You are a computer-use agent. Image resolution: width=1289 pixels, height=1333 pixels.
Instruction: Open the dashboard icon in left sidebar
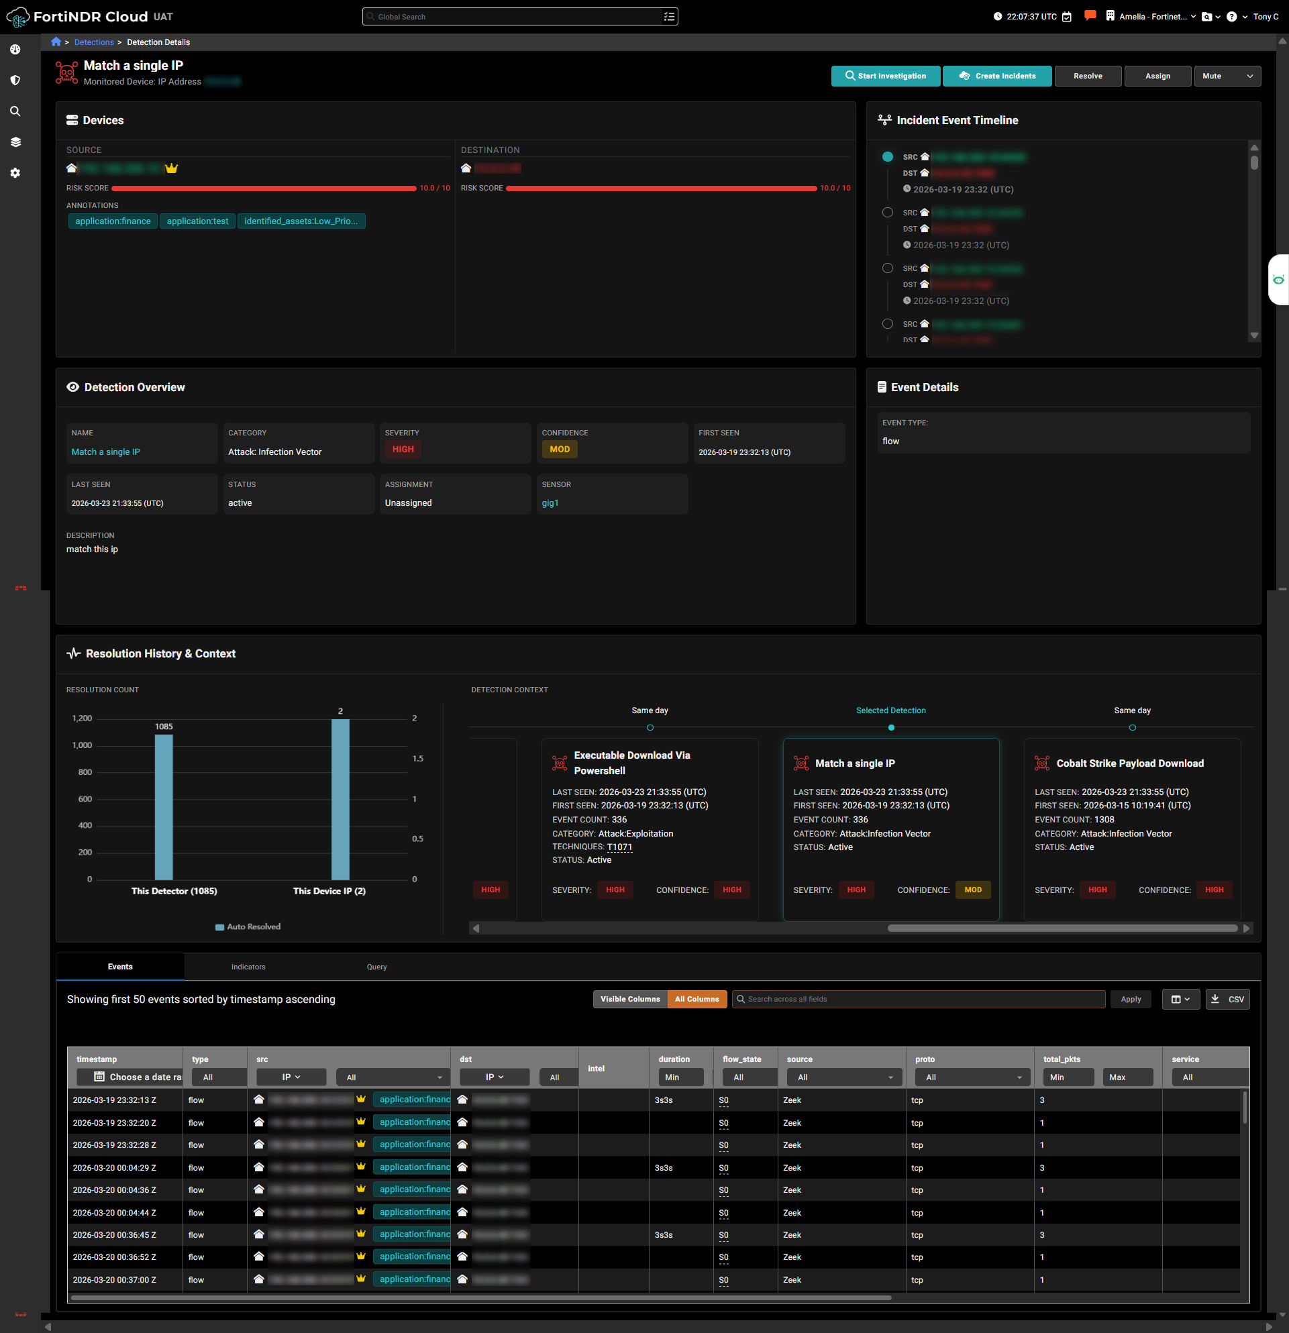(15, 50)
